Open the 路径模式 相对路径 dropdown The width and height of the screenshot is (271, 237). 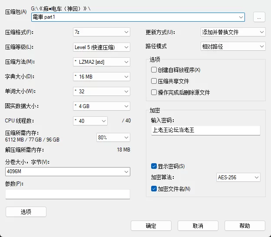233,46
